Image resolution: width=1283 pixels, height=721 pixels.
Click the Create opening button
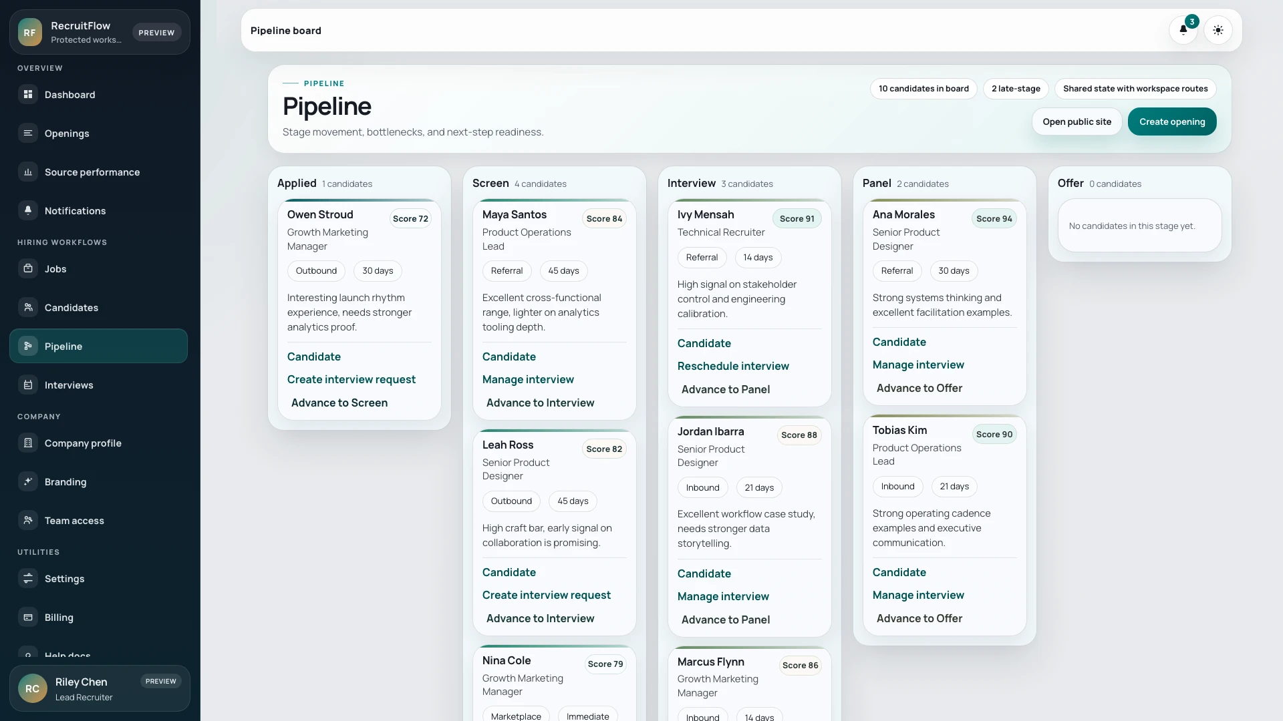pos(1172,122)
